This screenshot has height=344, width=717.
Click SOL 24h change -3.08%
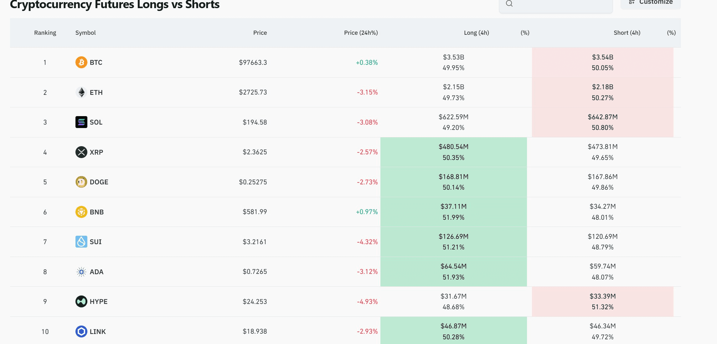(x=368, y=122)
